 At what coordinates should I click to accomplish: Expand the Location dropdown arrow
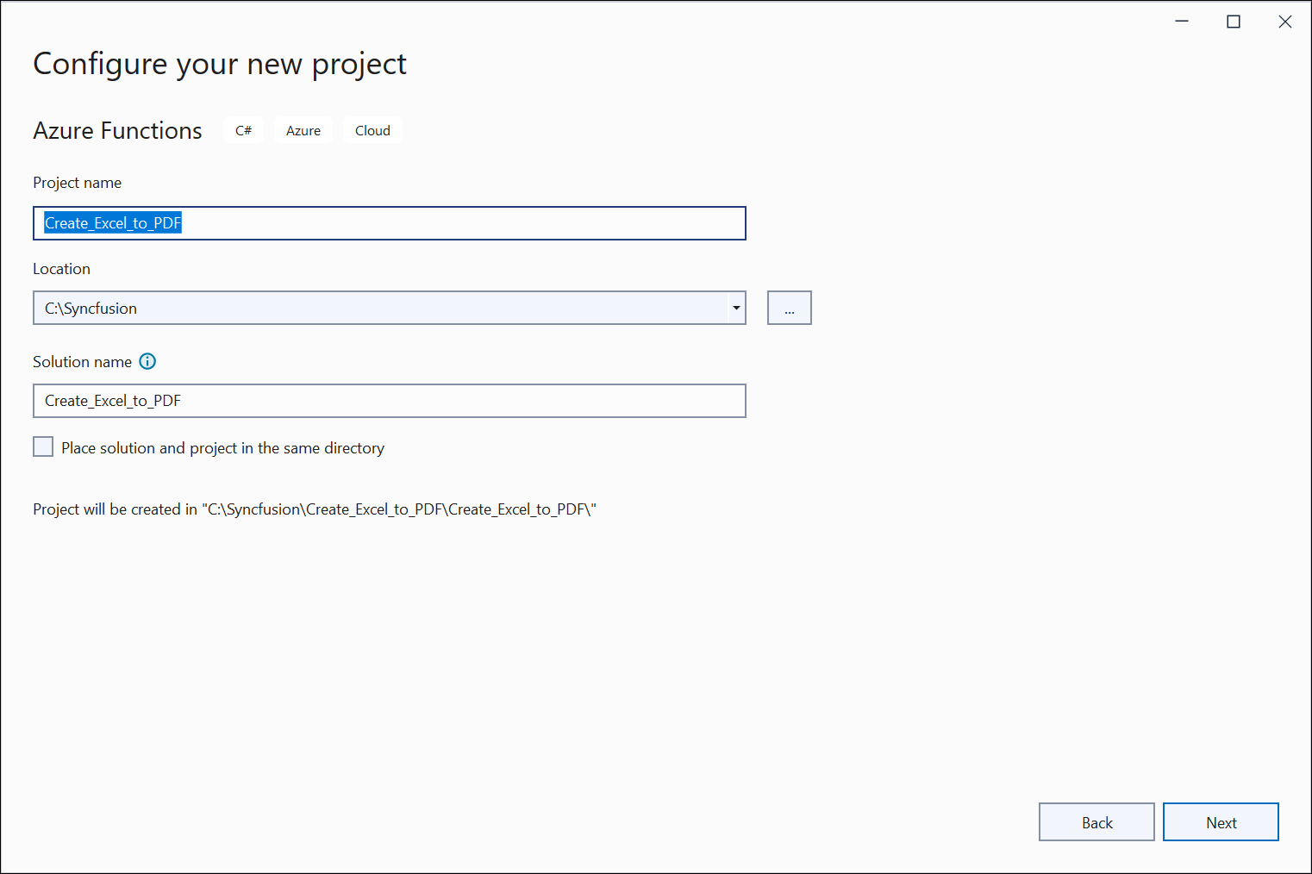pyautogui.click(x=736, y=309)
